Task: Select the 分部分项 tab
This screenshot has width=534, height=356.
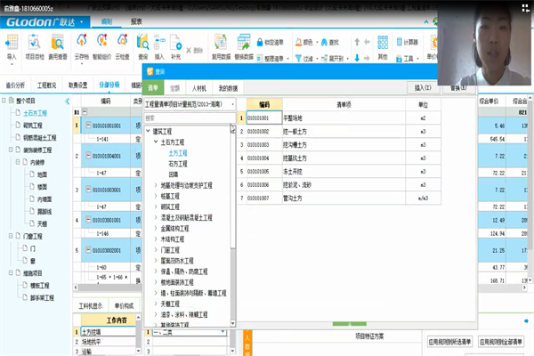Action: (109, 85)
